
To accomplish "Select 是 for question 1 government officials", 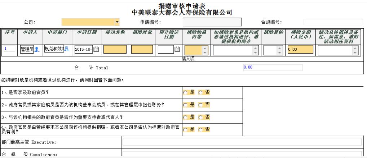I will tap(185, 93).
